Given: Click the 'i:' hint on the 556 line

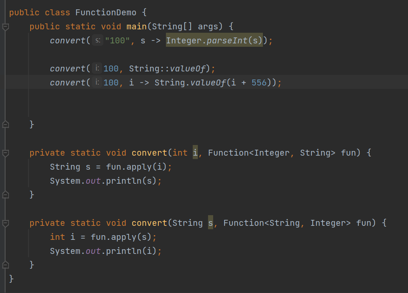Looking at the screenshot, I should coord(97,82).
